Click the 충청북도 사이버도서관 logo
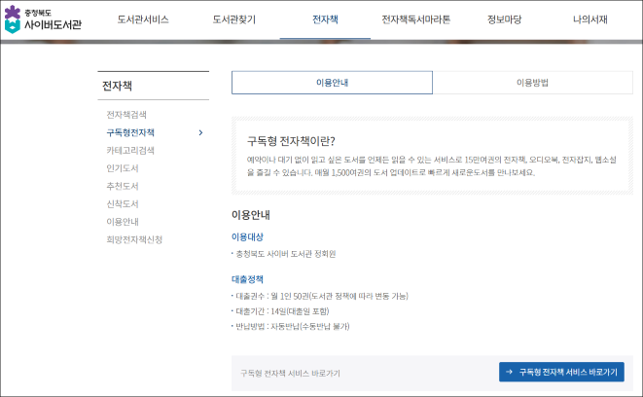The image size is (643, 397). point(43,19)
